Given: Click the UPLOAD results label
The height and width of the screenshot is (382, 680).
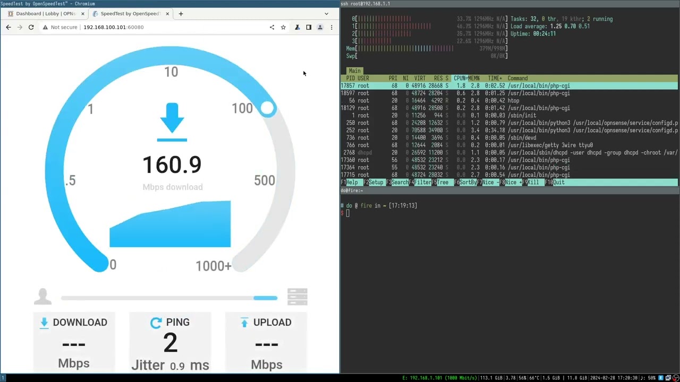Looking at the screenshot, I should 272,323.
